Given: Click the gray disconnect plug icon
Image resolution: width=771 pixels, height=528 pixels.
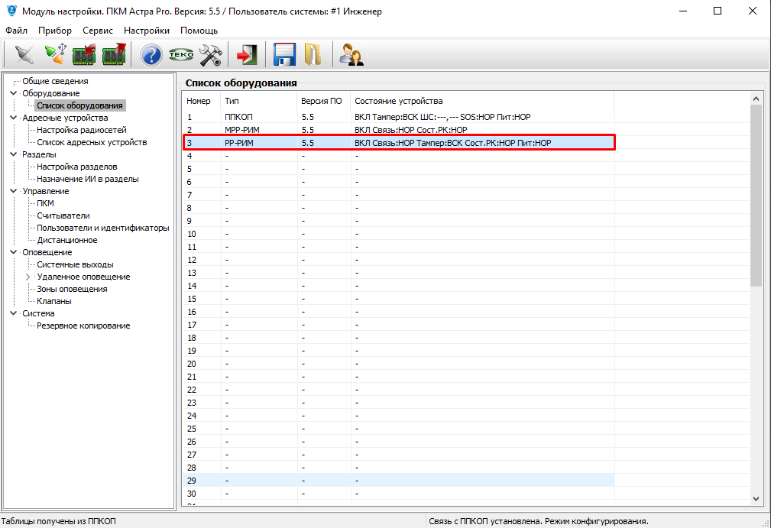Looking at the screenshot, I should pos(24,54).
